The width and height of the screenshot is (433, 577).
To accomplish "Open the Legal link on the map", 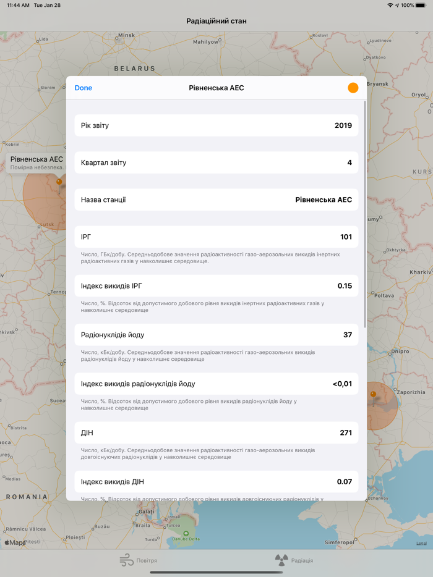I will click(x=422, y=543).
